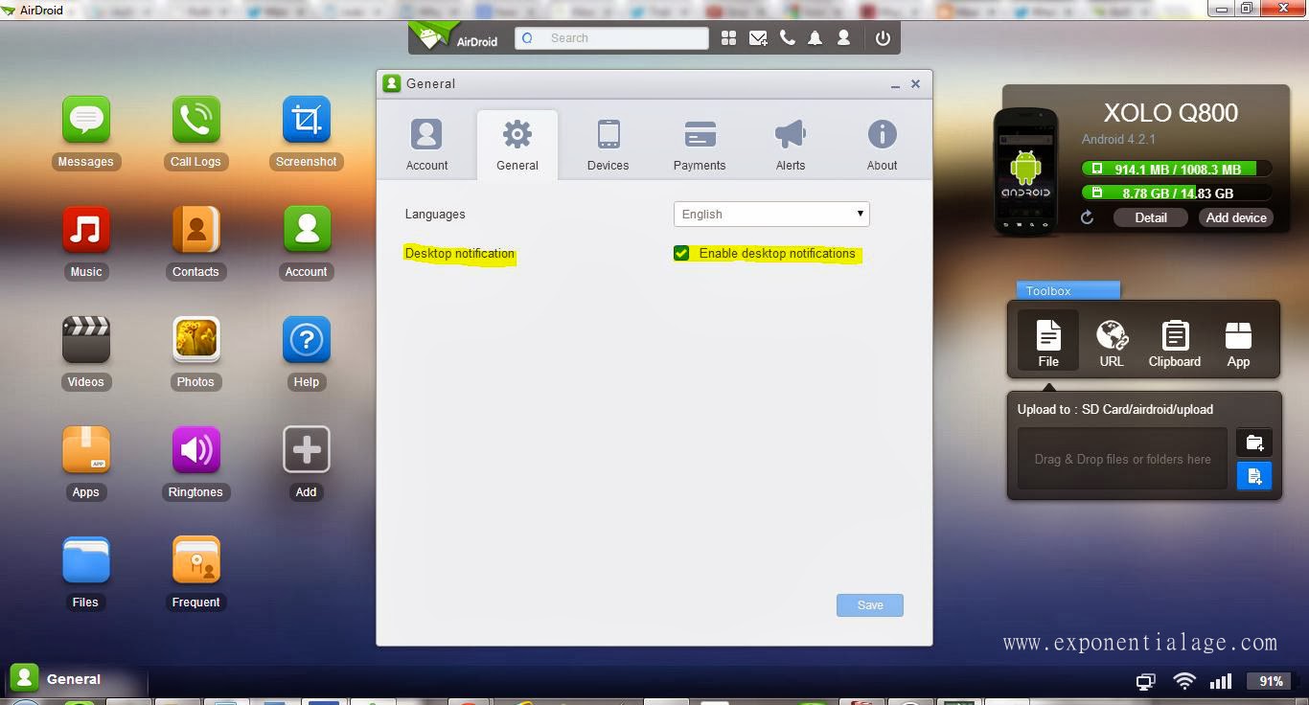Open the Contacts app
Image resolution: width=1309 pixels, height=705 pixels.
point(195,229)
